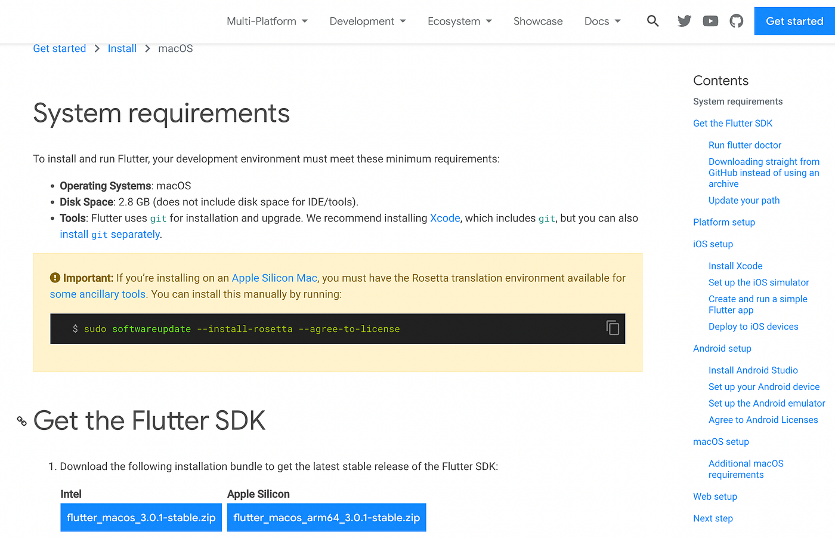The image size is (835, 538).
Task: Open the Xcode link
Action: 445,218
